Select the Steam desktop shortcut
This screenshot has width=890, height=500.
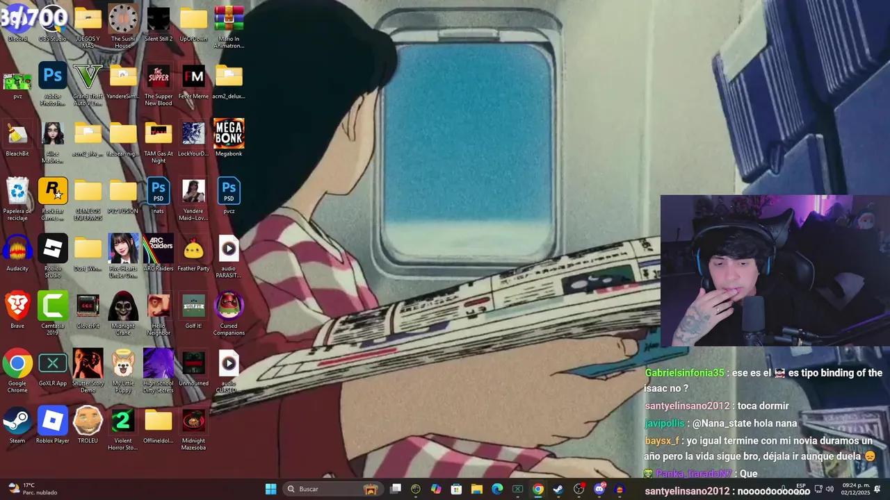pyautogui.click(x=17, y=426)
